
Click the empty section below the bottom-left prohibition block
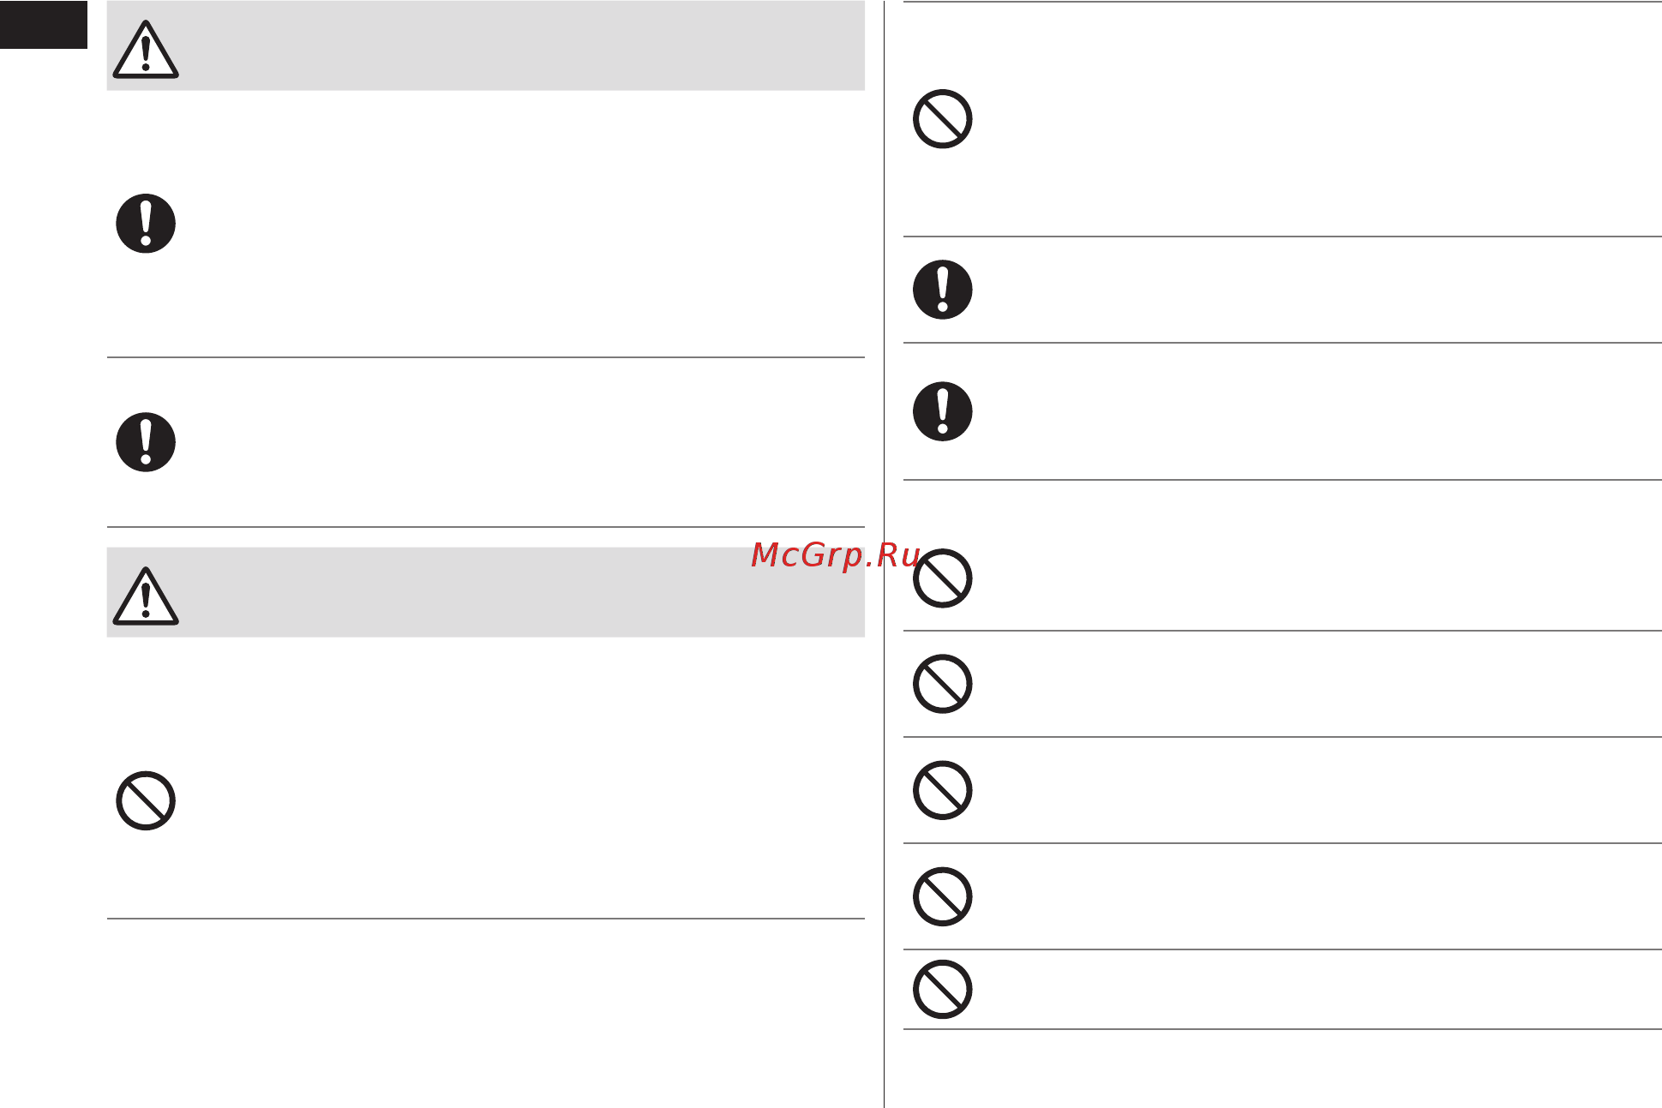tap(485, 1011)
